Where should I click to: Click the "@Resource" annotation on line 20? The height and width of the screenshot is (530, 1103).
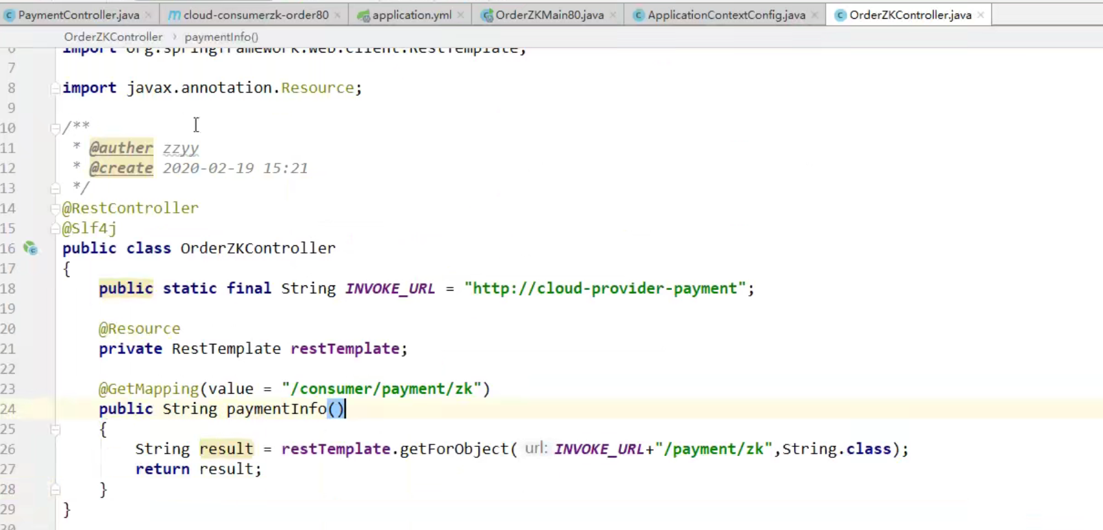[140, 329]
